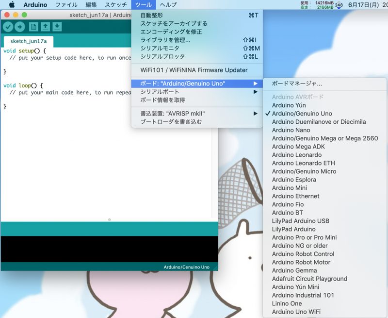Click the void loop() line in the editor

point(23,85)
